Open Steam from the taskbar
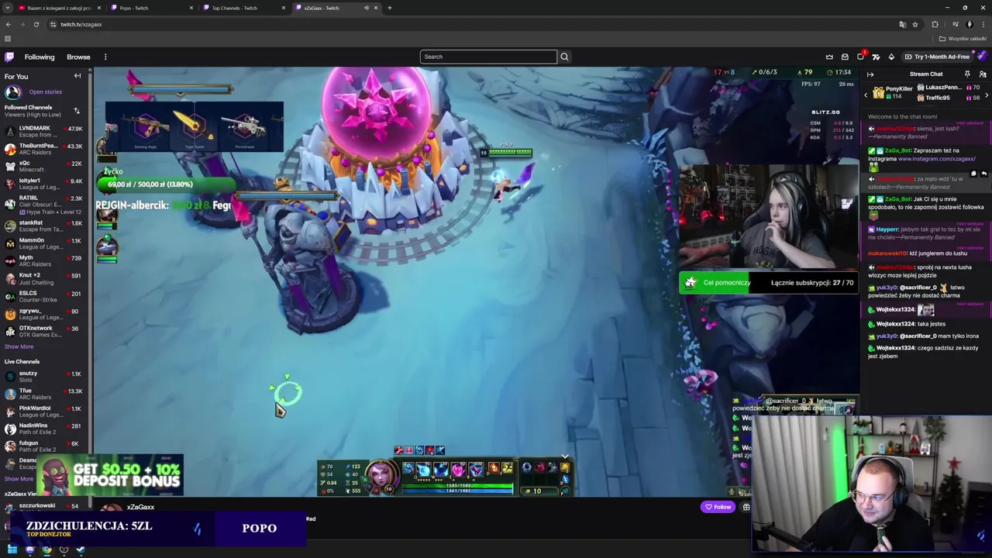Image resolution: width=992 pixels, height=558 pixels. tap(81, 549)
